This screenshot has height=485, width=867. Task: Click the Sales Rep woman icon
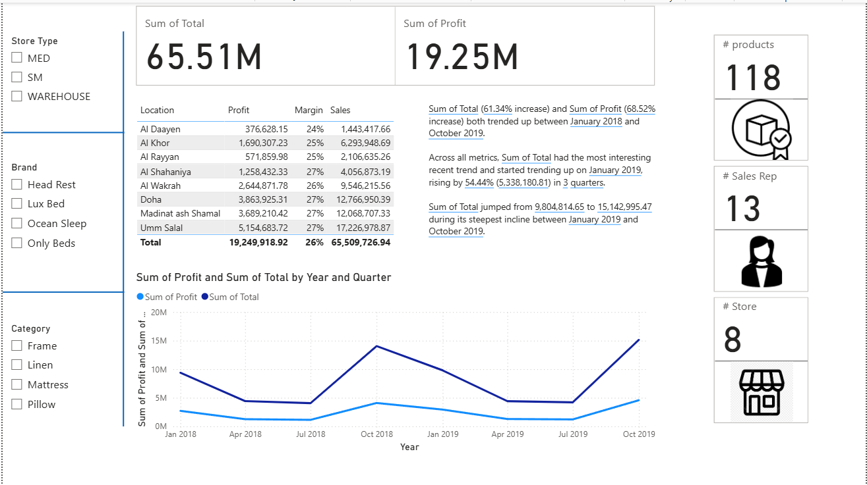click(761, 262)
